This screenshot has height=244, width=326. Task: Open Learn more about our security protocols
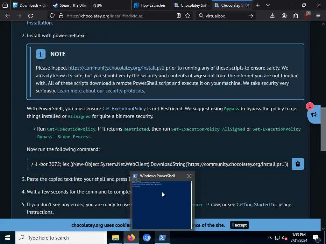(100, 91)
